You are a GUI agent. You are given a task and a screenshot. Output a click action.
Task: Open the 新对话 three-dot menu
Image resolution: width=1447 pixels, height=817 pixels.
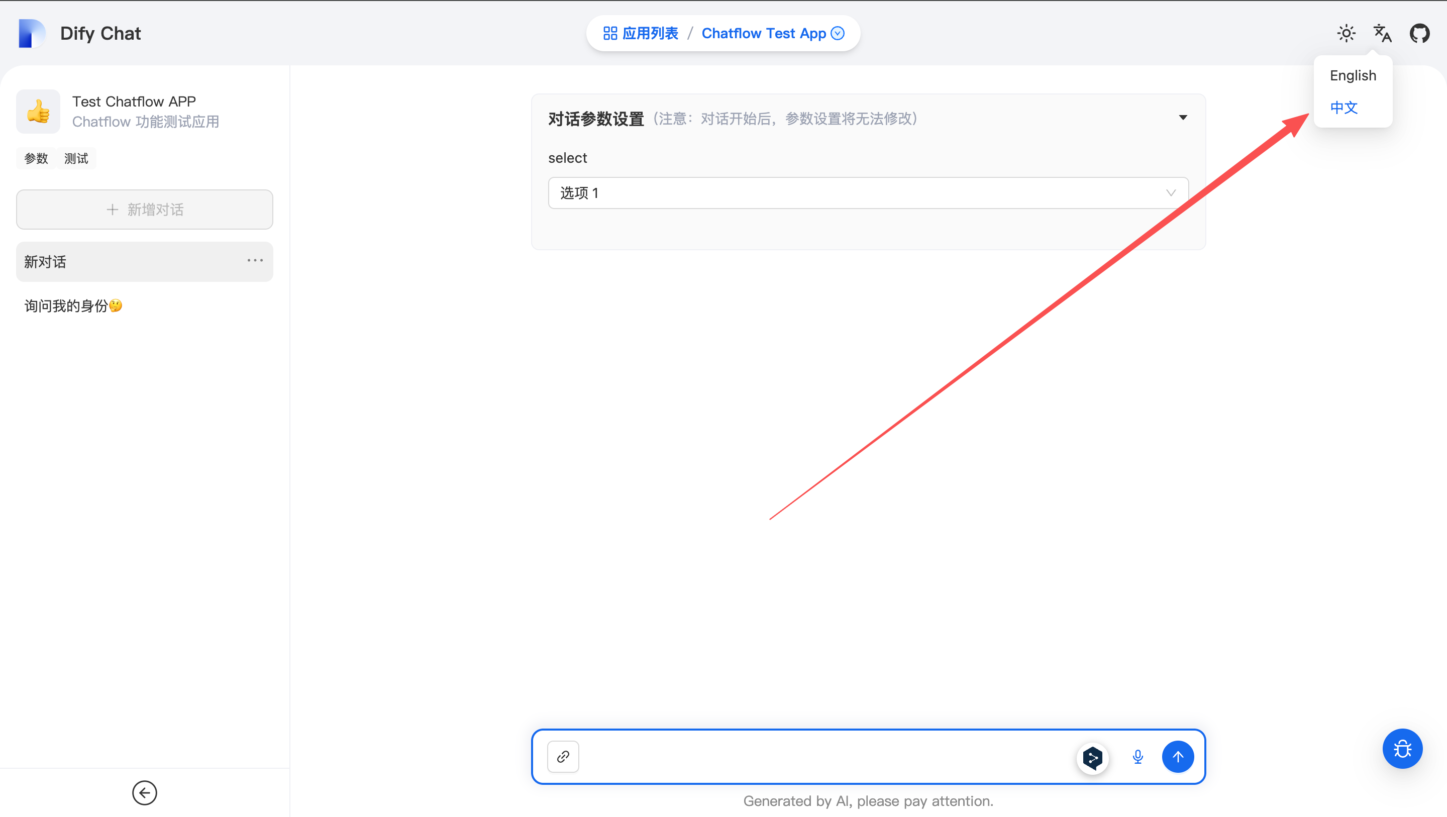pos(255,261)
